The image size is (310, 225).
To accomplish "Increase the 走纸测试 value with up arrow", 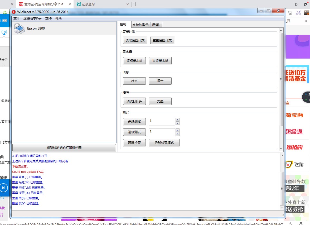I will pyautogui.click(x=177, y=120).
